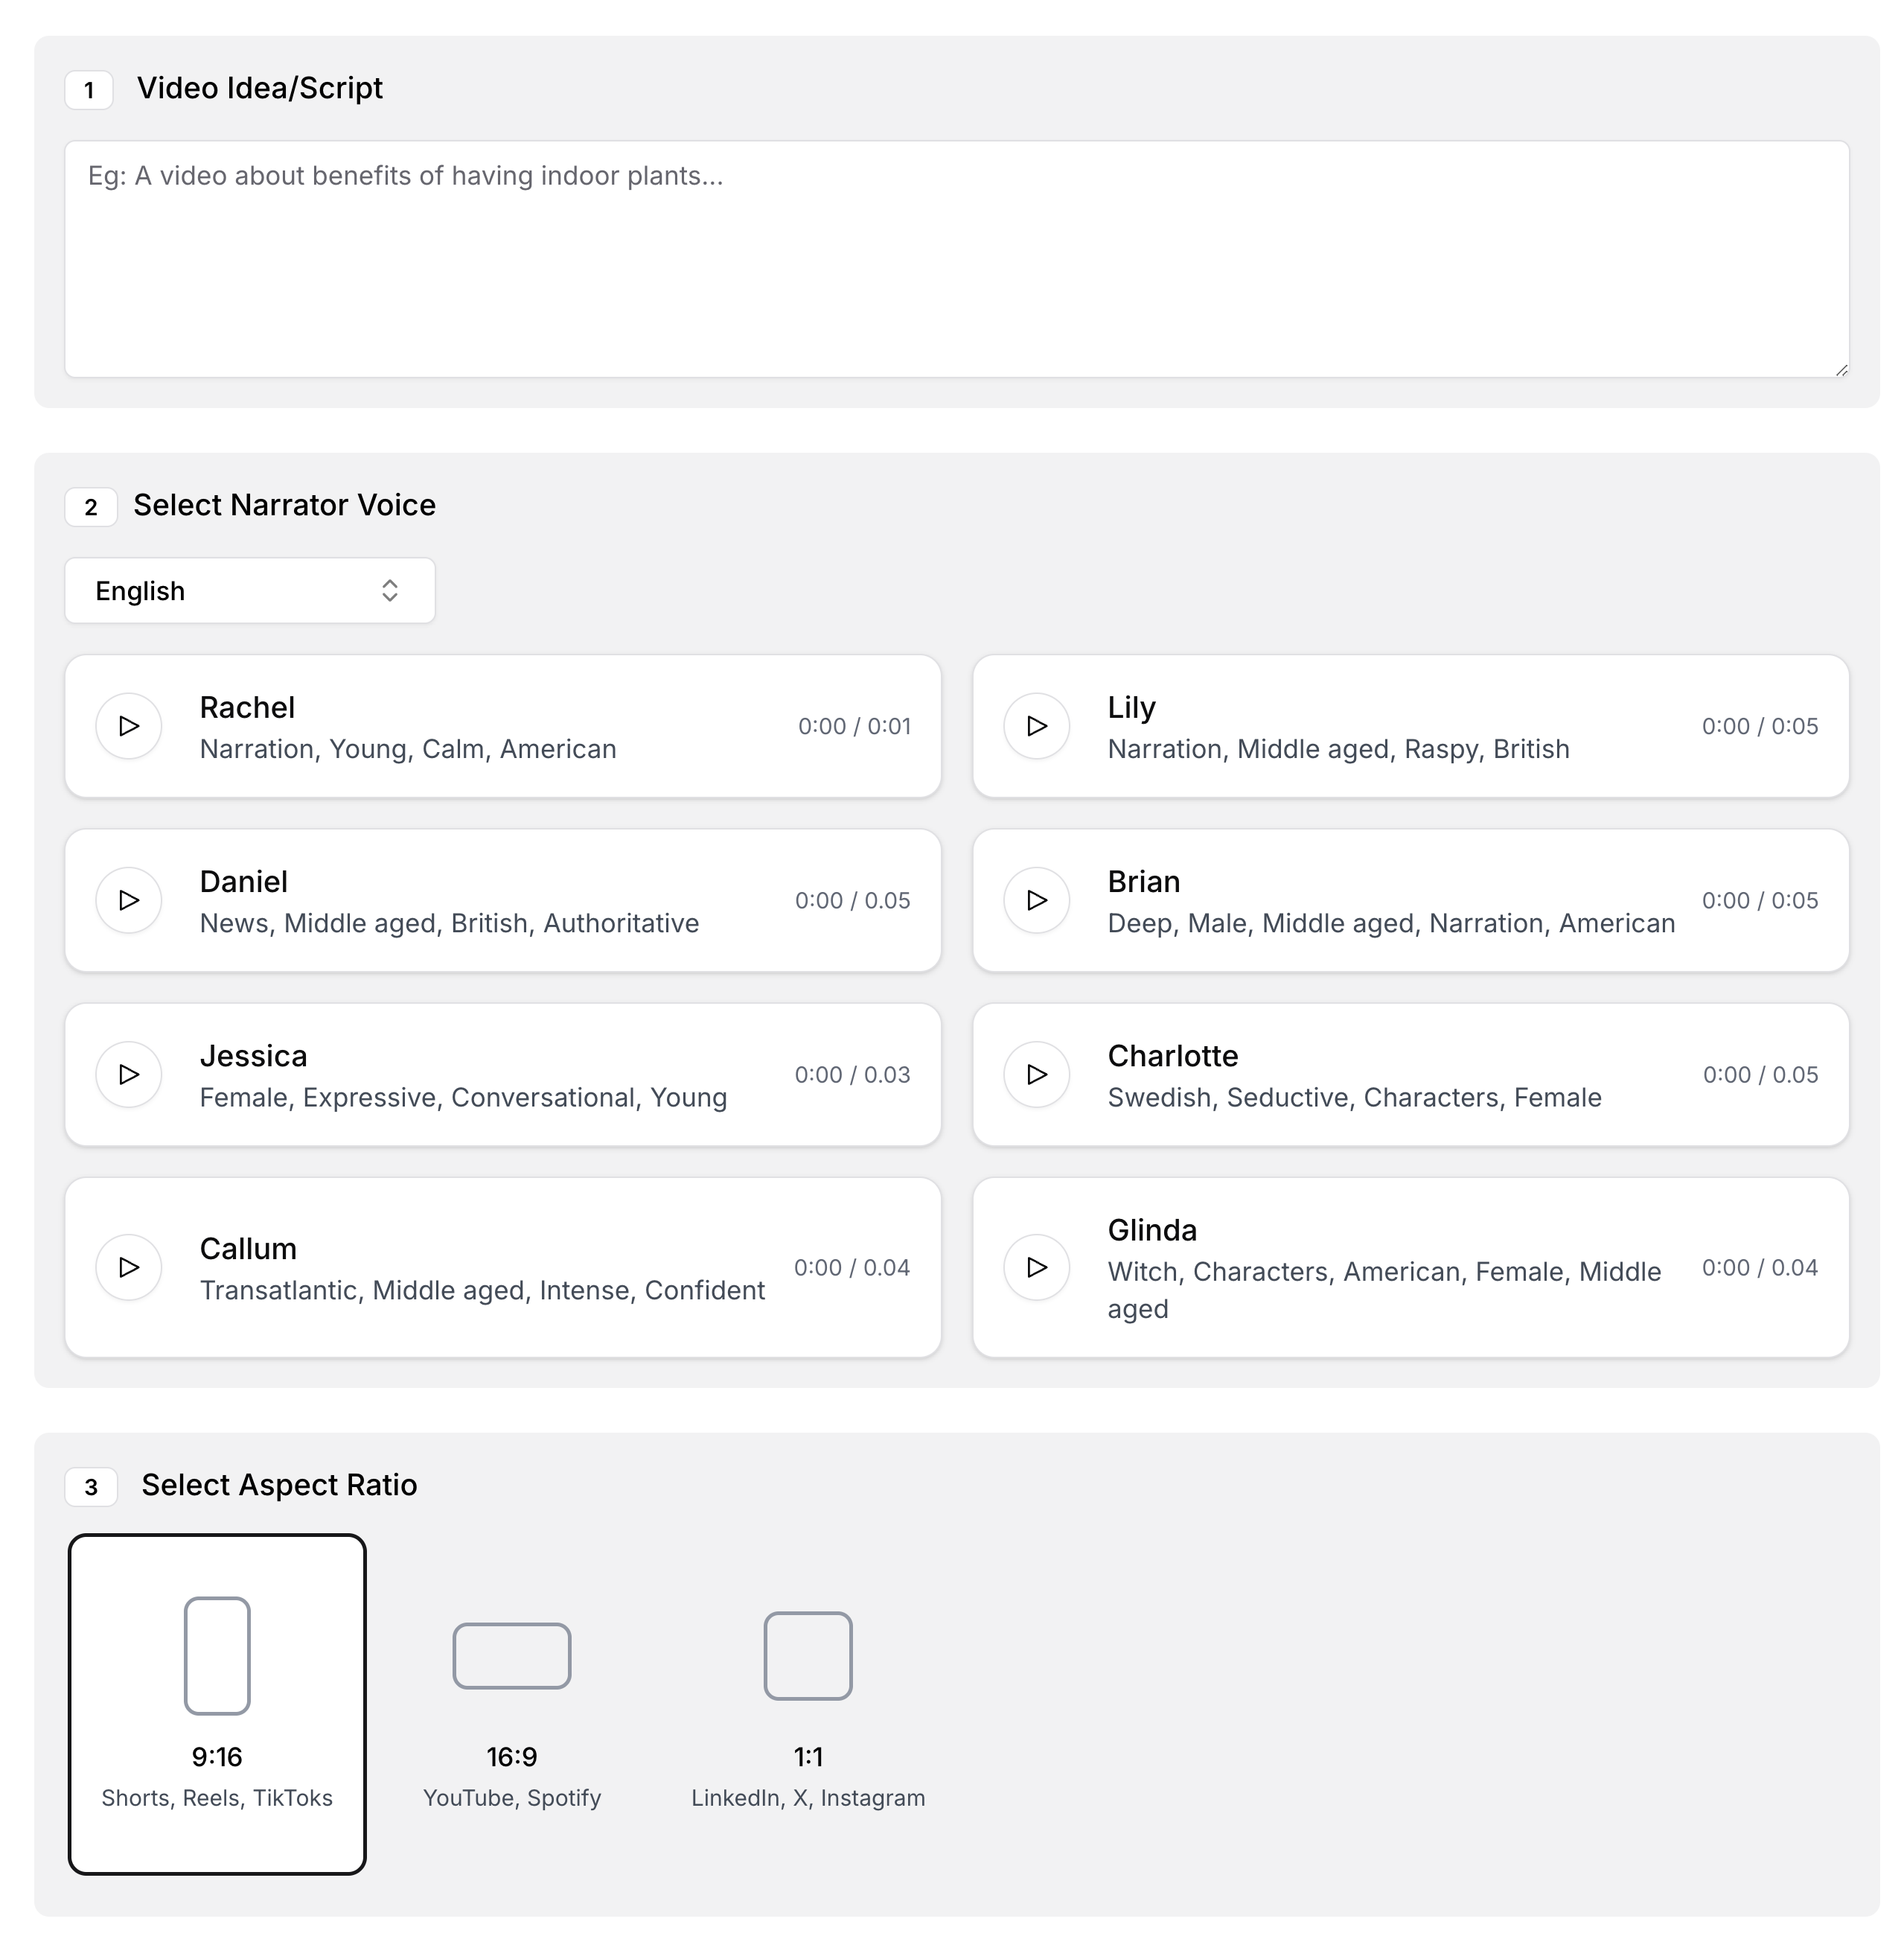Play Rachel's voice preview
Viewport: 1904px width, 1942px height.
pos(128,726)
